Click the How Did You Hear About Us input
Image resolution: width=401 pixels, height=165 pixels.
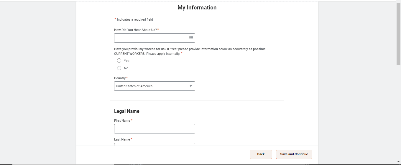coord(155,38)
